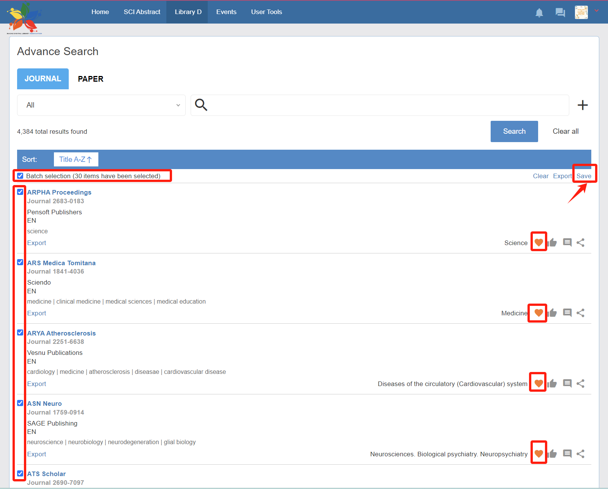Open the ARYA Atherosclerosis journal title
Screen dimensions: 608x489
[62, 333]
